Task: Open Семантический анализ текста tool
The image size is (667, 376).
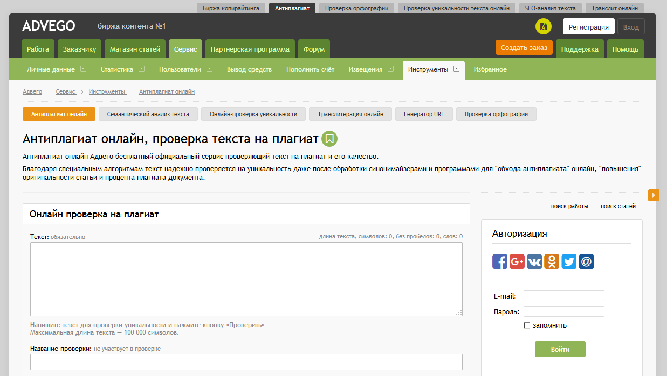Action: (x=148, y=114)
